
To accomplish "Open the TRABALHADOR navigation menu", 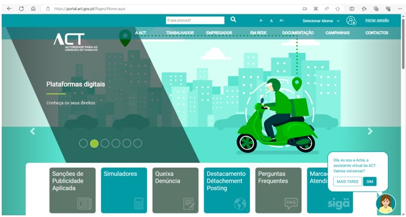I will [180, 33].
